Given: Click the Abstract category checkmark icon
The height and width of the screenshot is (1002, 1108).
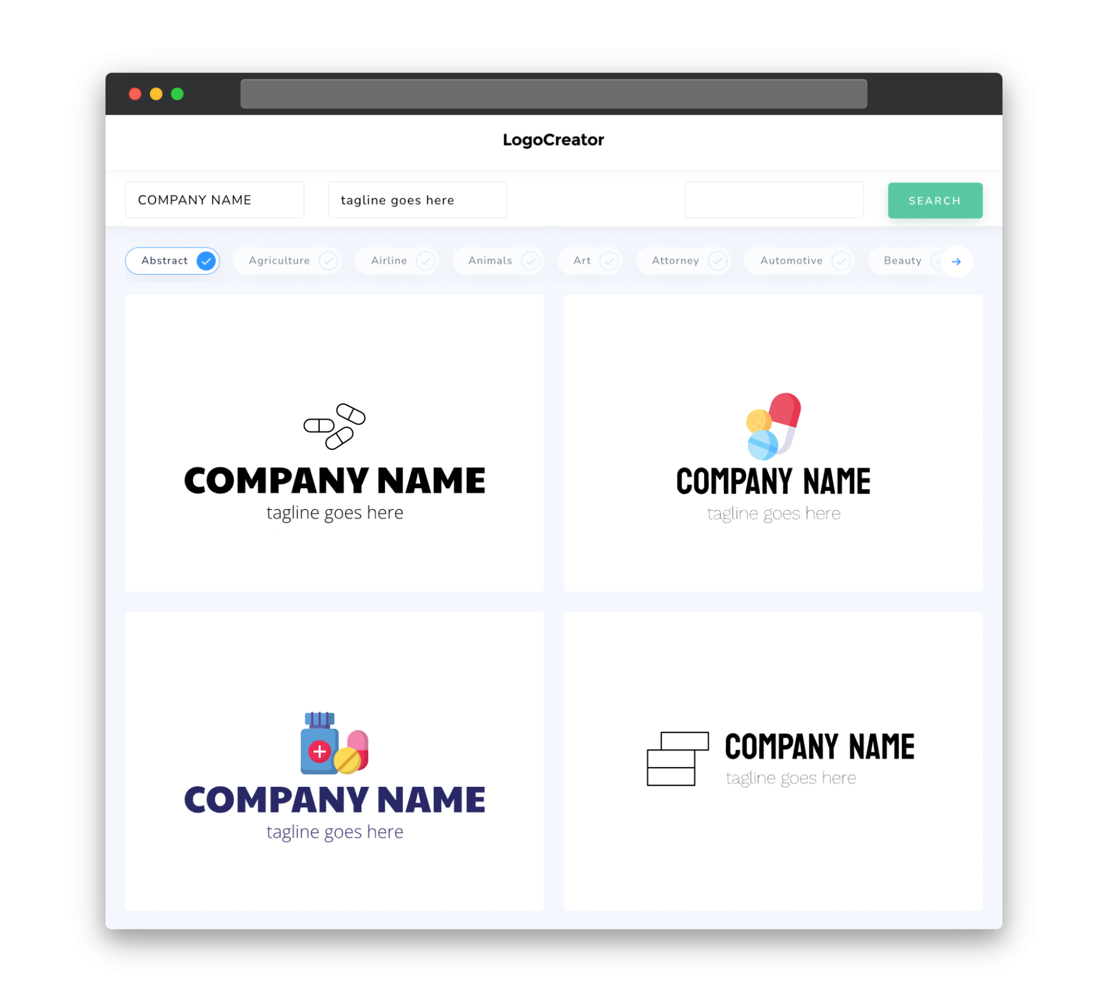Looking at the screenshot, I should 206,261.
